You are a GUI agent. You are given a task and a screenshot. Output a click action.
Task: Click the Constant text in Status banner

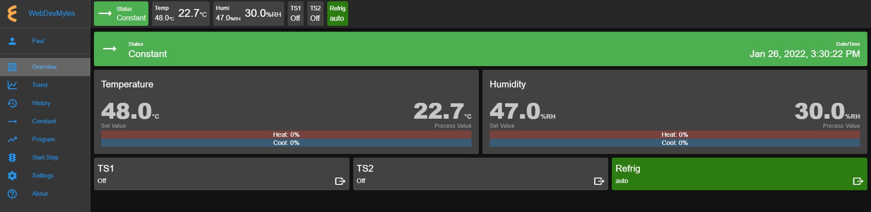coord(148,54)
